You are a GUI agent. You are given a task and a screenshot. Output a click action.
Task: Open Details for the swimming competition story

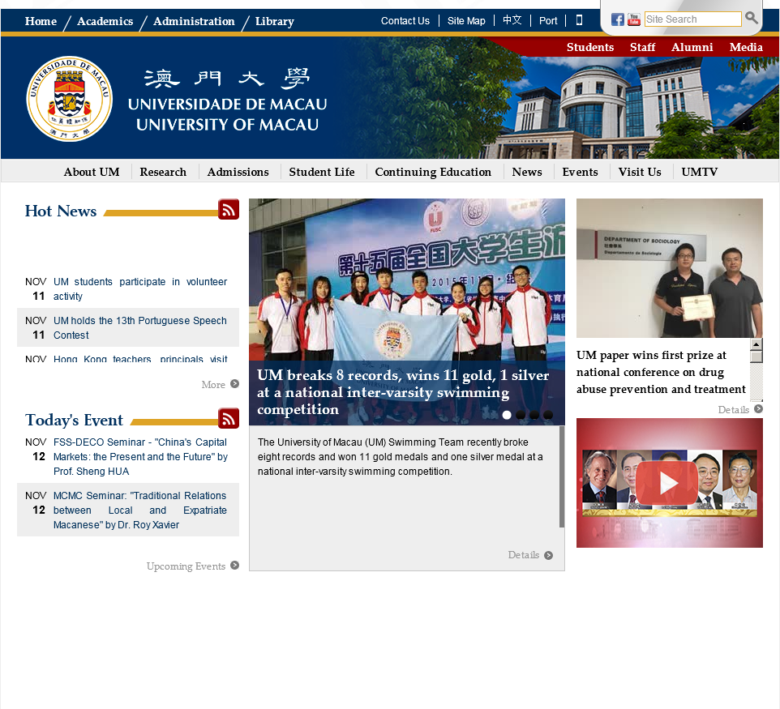coord(523,555)
